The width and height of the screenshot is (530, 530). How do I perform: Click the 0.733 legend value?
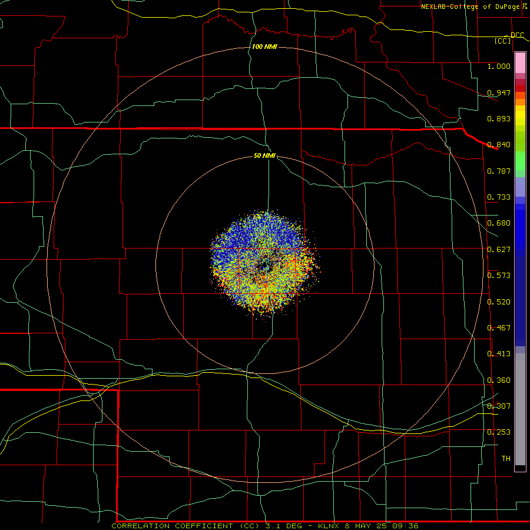pos(499,197)
